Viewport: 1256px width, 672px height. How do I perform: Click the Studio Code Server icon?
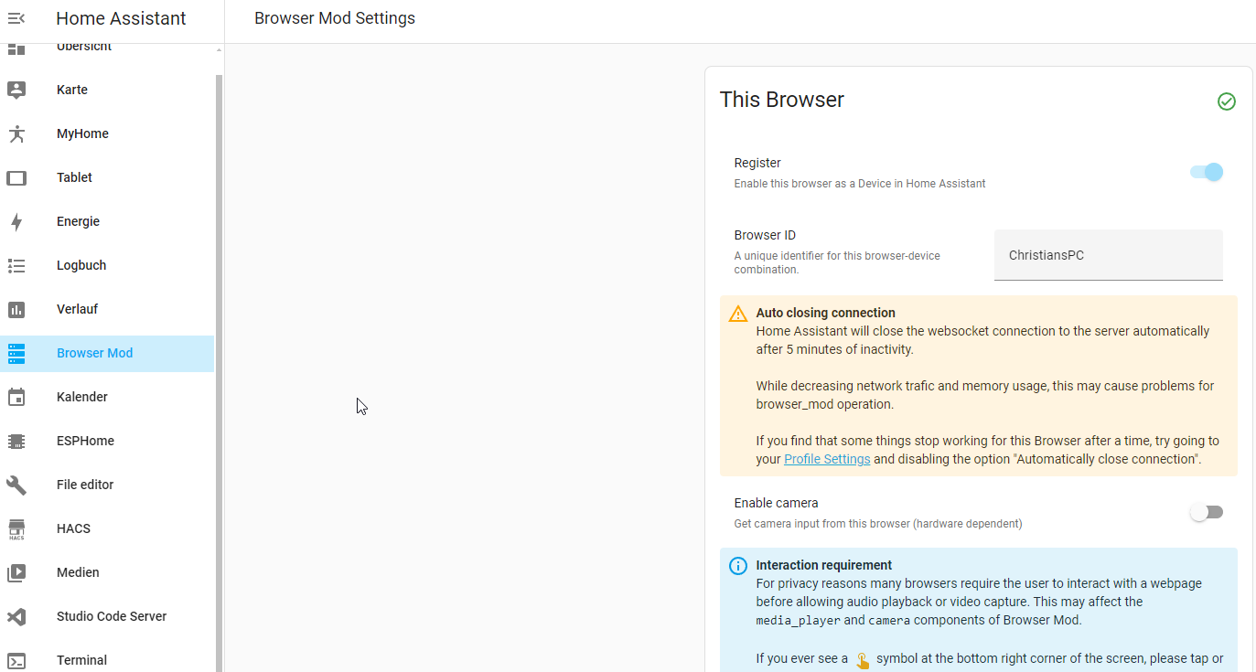[x=16, y=616]
